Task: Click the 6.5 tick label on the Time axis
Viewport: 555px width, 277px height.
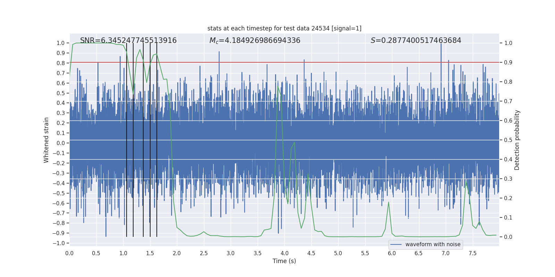Action: [419, 253]
